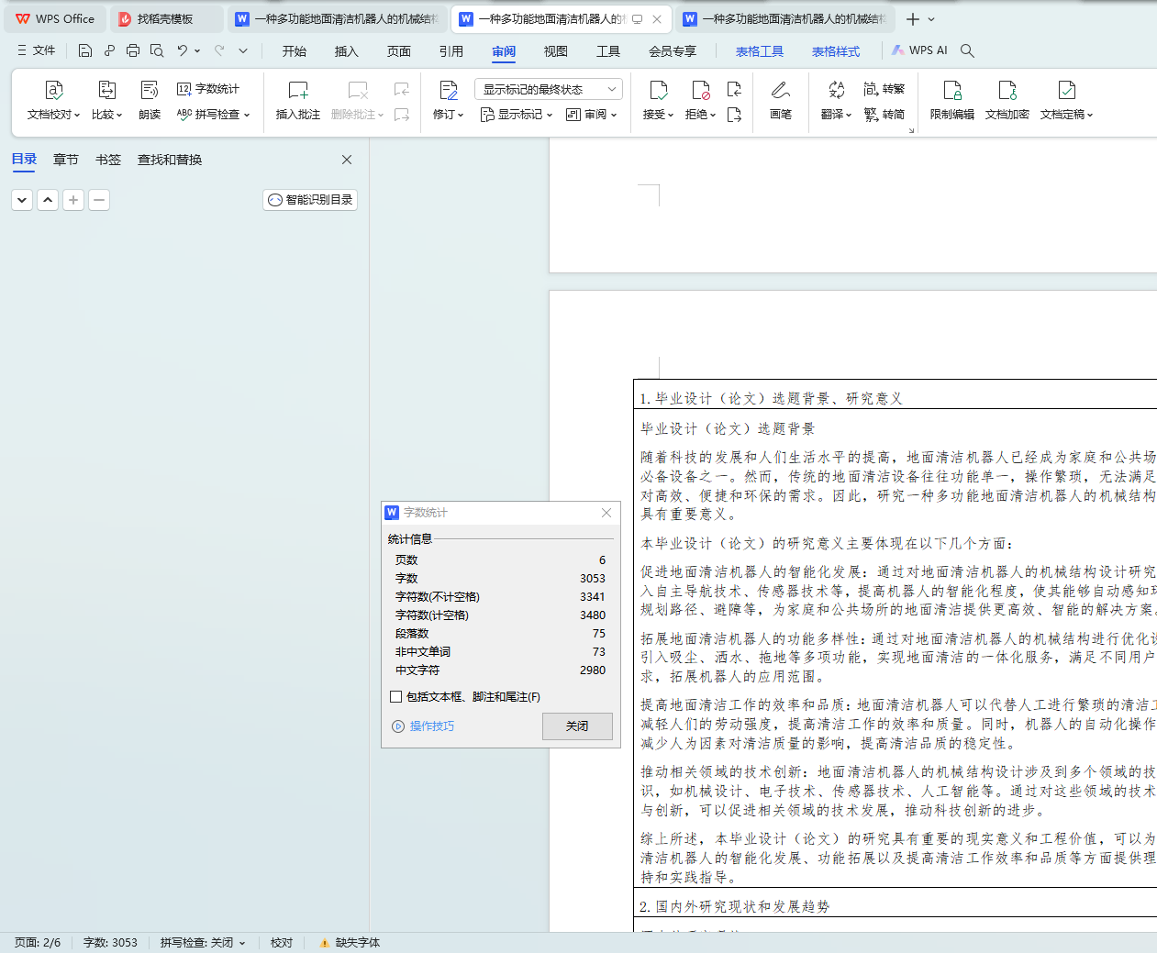The height and width of the screenshot is (953, 1157).
Task: Click 字数: 3053 in status bar
Action: click(110, 943)
